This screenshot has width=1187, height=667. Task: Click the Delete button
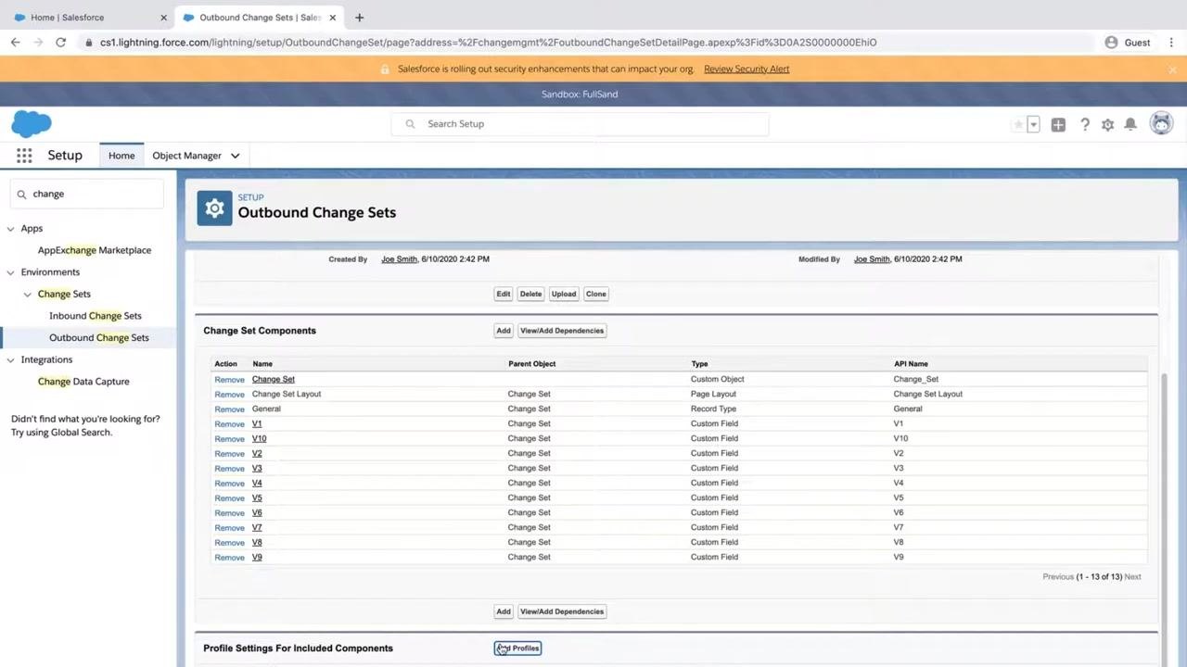point(530,294)
